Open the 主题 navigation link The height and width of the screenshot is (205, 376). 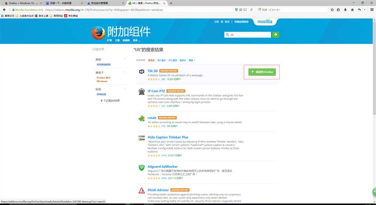click(x=117, y=40)
